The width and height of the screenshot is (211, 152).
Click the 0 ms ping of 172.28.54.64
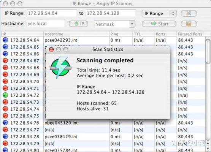(x=116, y=40)
